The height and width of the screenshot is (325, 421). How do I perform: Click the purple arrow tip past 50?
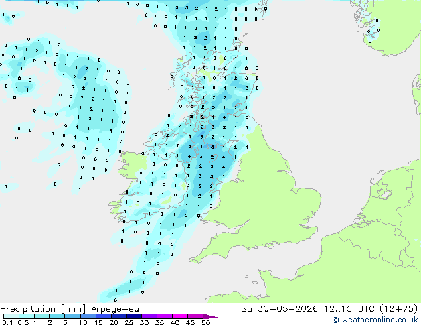pyautogui.click(x=210, y=316)
